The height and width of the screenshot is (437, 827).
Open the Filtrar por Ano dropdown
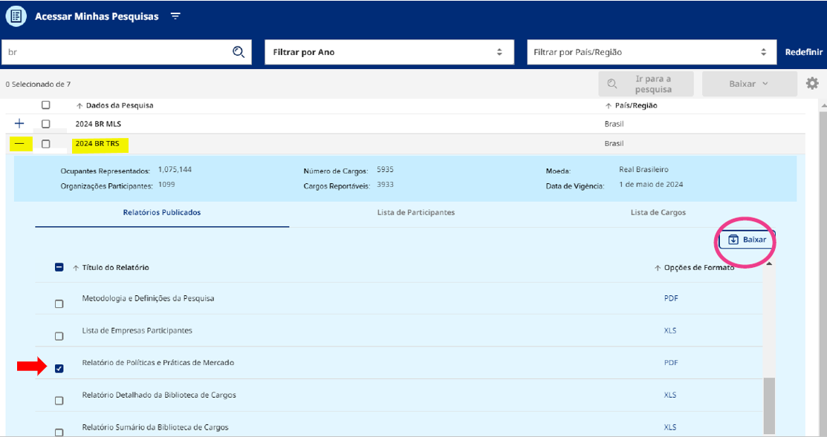pos(388,52)
